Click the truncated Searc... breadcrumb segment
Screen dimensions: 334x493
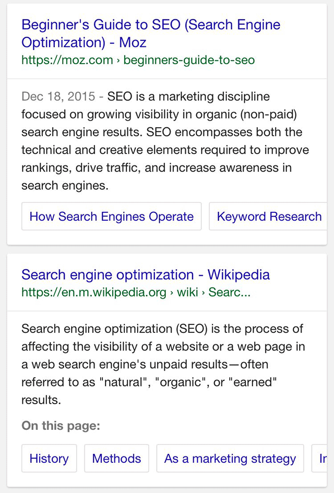[x=230, y=292]
